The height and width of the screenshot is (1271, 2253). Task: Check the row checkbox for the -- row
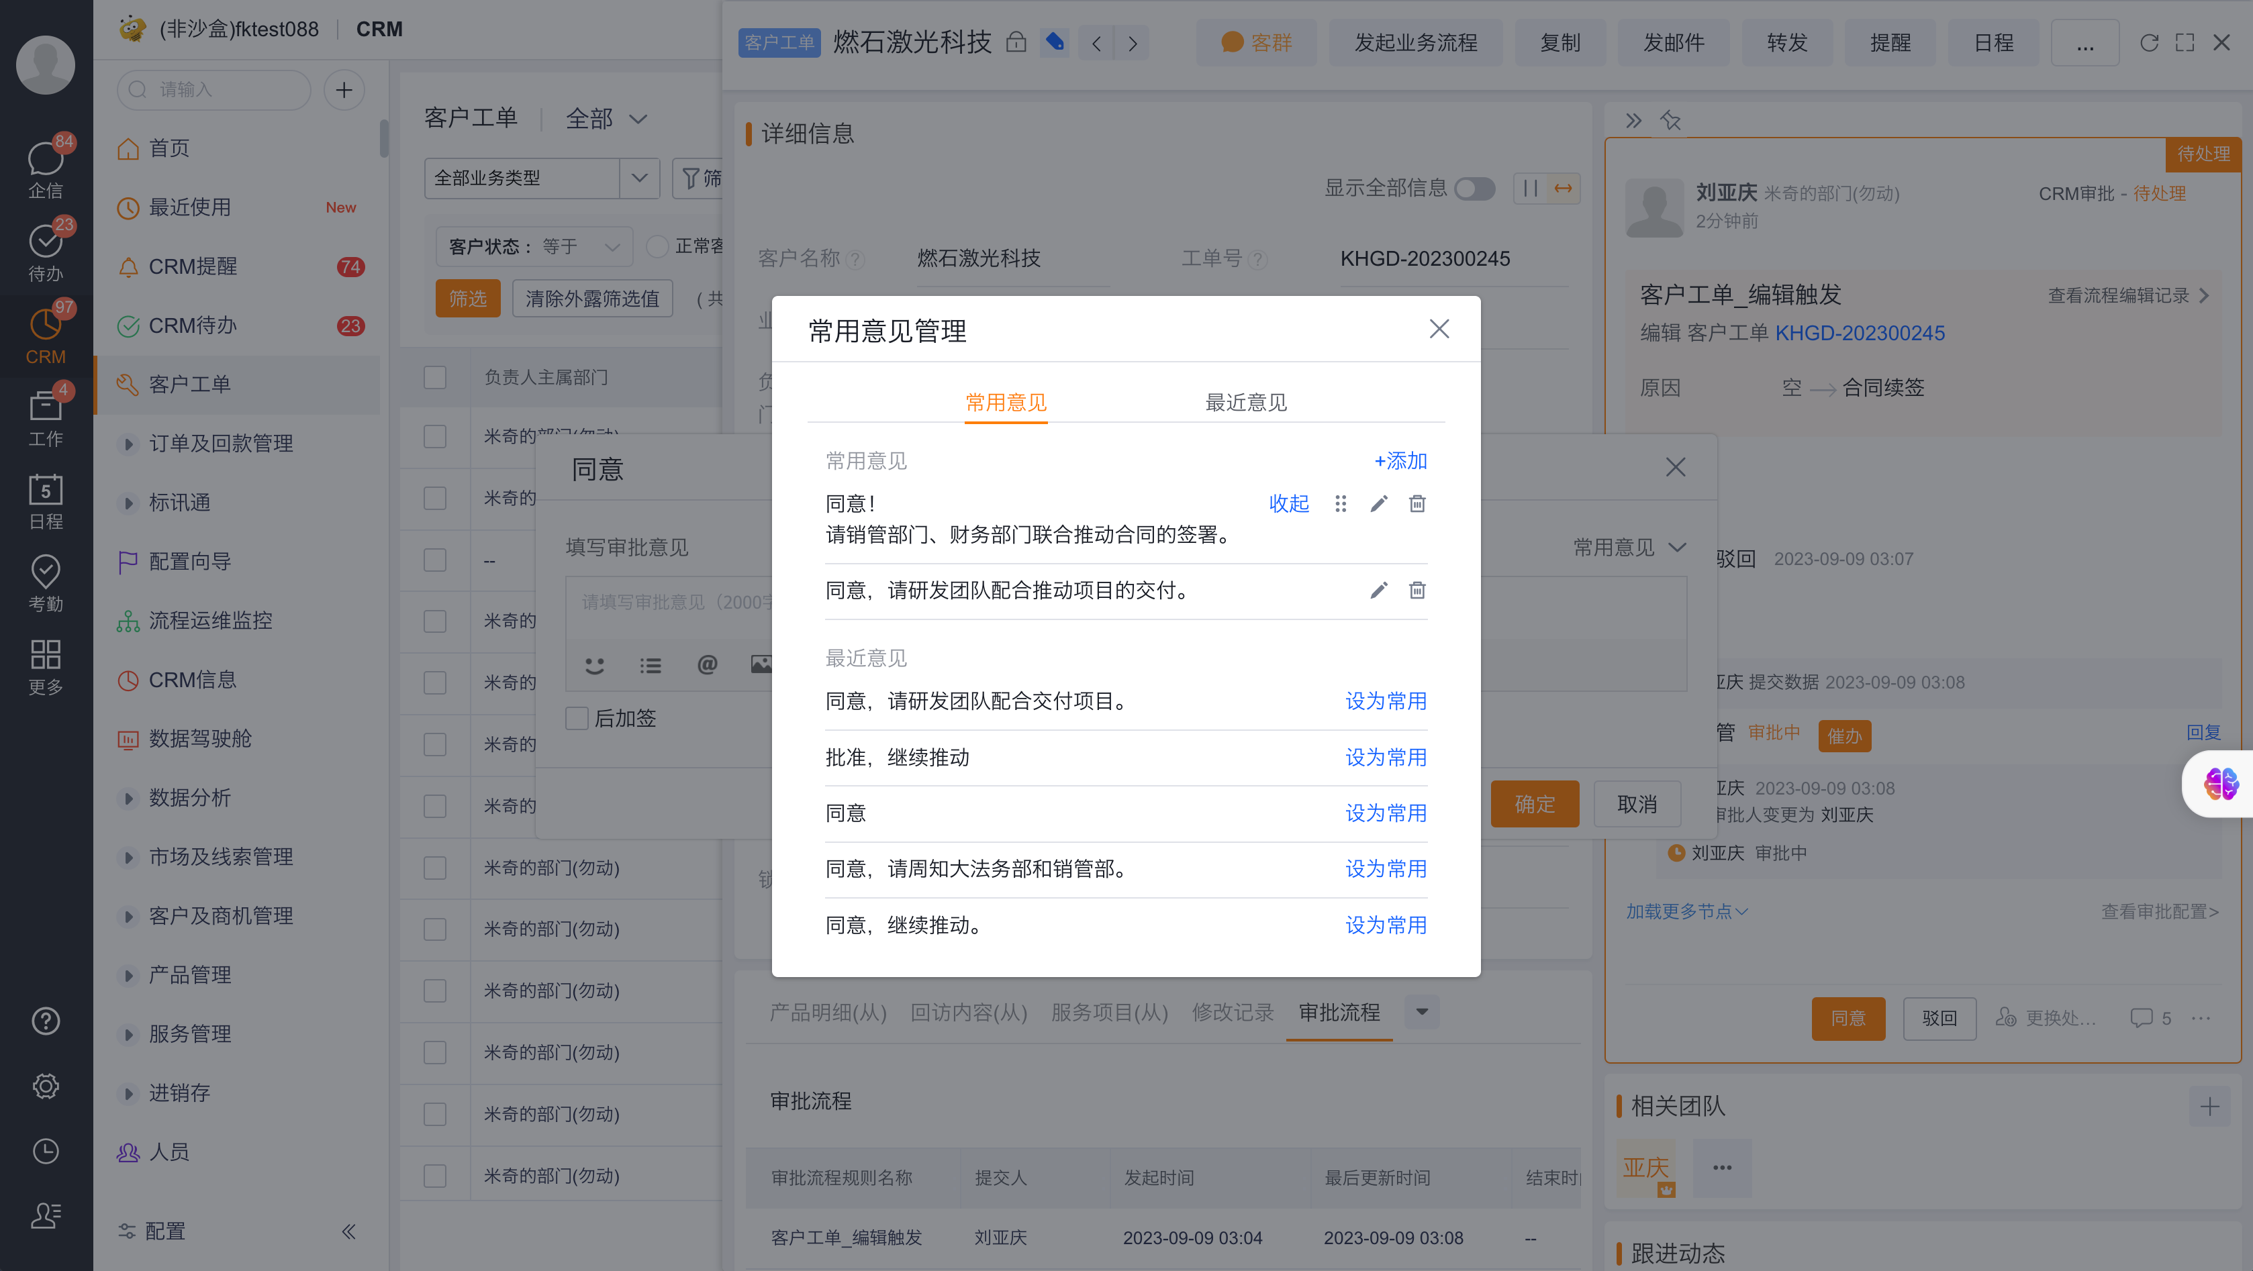click(434, 560)
